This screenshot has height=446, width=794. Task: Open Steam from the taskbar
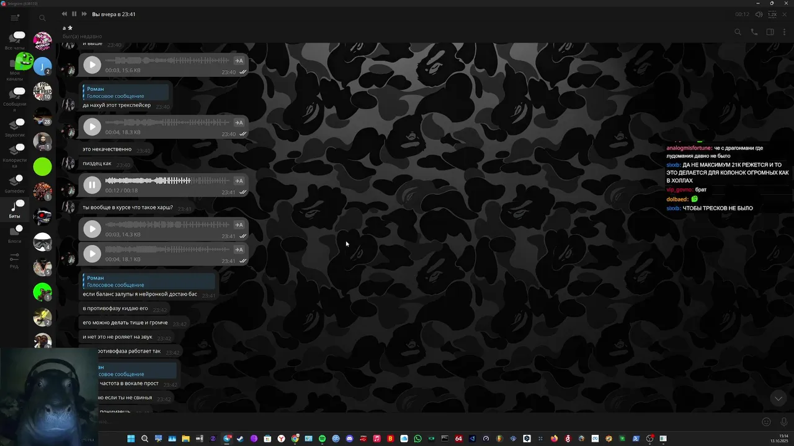coord(240,439)
